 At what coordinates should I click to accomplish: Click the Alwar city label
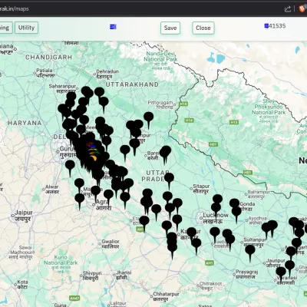(52, 190)
